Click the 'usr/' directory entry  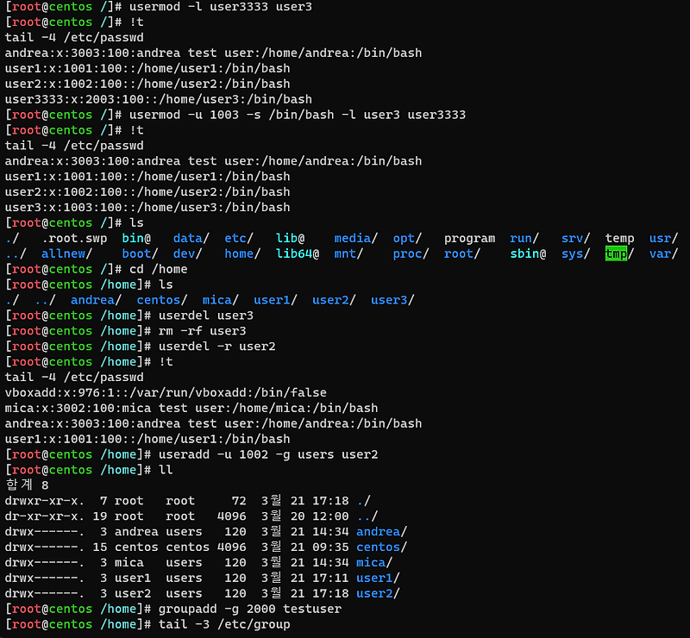click(x=663, y=238)
